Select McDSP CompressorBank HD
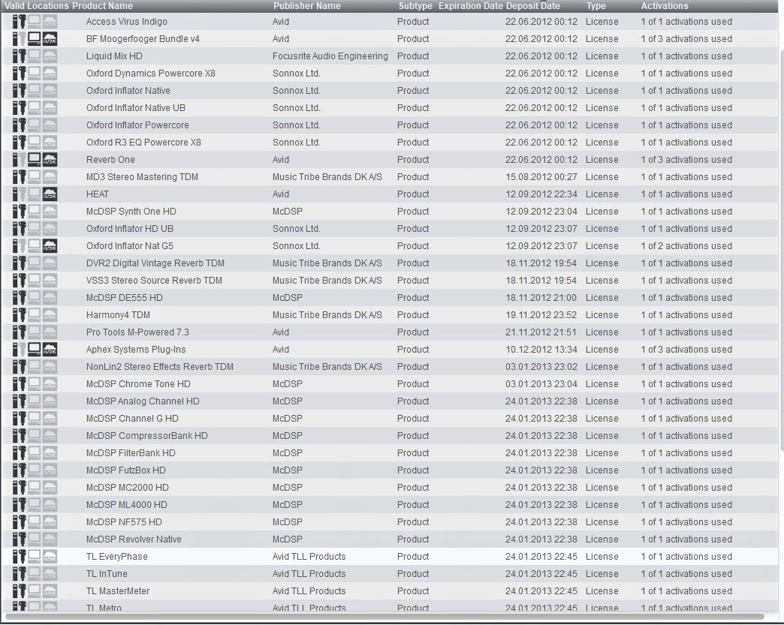 coord(390,436)
